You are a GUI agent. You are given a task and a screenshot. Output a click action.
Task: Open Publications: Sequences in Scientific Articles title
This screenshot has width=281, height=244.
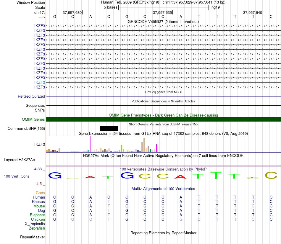163,101
